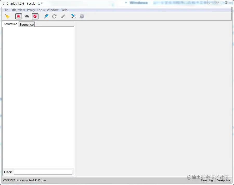Image resolution: width=234 pixels, height=185 pixels.
Task: Open the Tools menu
Action: tap(41, 10)
